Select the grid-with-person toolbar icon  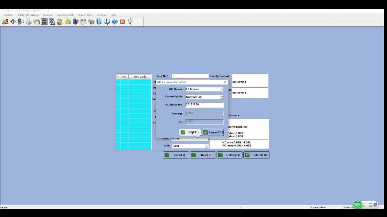click(x=52, y=22)
